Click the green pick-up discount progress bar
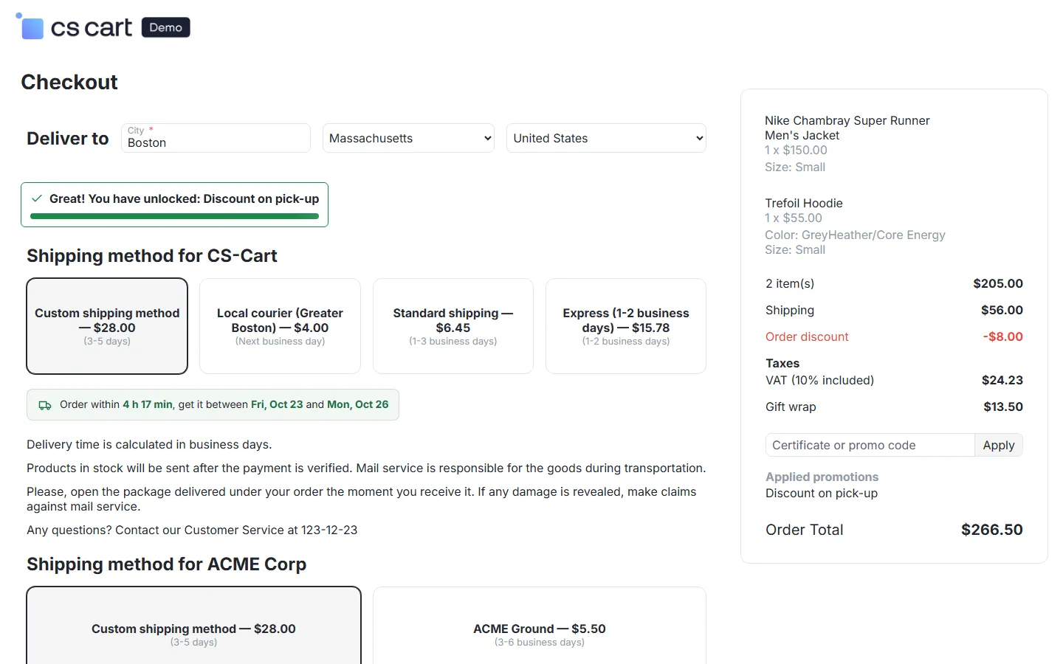The width and height of the screenshot is (1063, 664). click(x=174, y=216)
